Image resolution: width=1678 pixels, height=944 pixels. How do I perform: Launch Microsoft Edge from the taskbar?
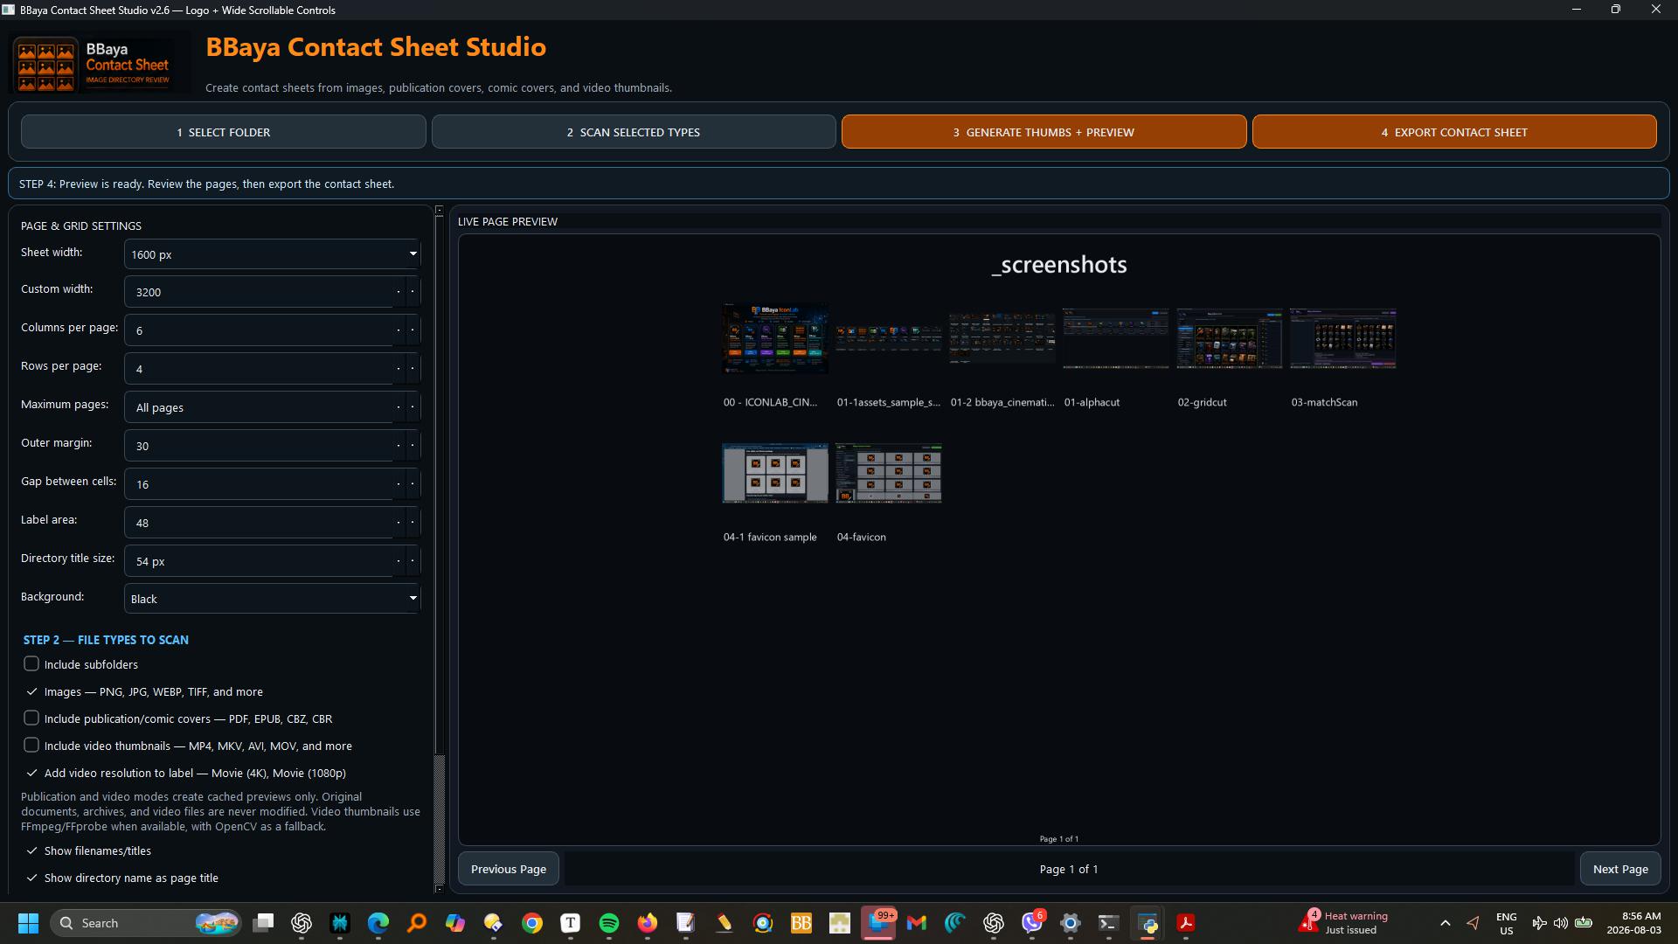(x=378, y=923)
